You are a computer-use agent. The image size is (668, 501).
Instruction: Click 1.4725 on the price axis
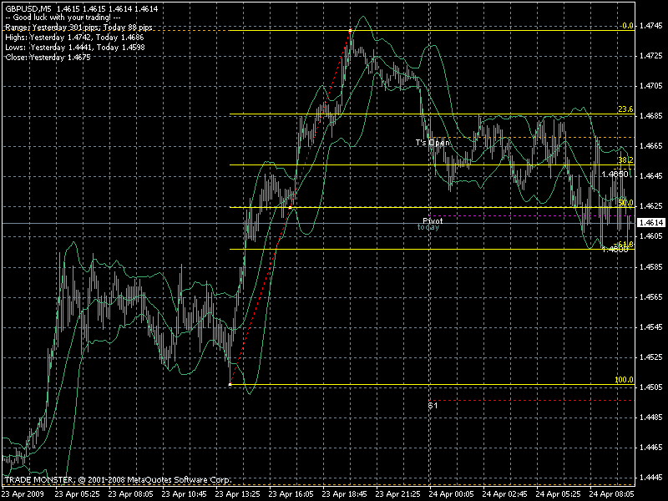[x=651, y=56]
